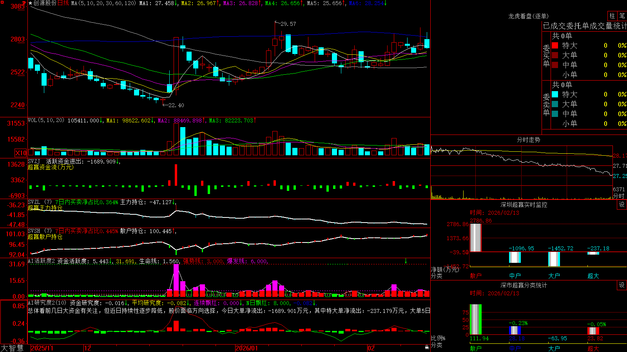Click teal swatch for 委卖单 中单

(x=555, y=114)
